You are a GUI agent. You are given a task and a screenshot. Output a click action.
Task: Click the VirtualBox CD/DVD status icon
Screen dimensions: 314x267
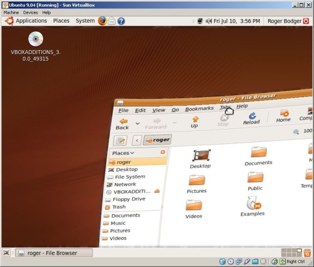point(231,262)
